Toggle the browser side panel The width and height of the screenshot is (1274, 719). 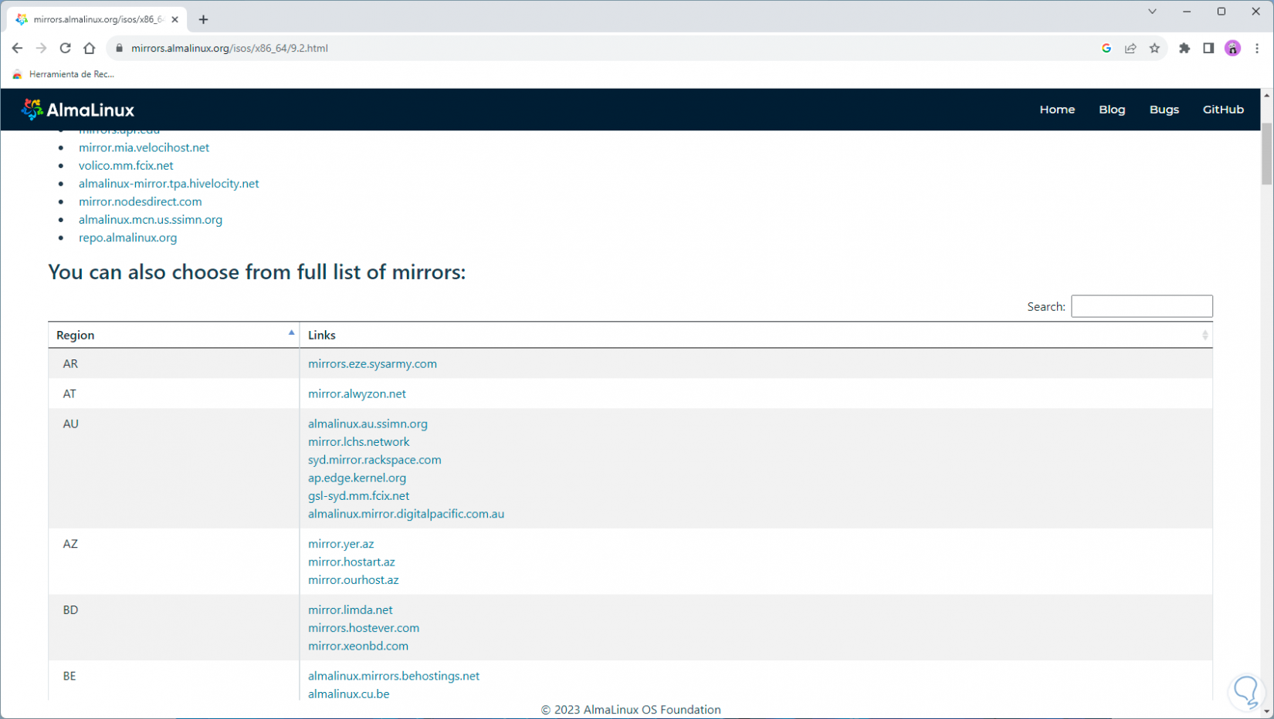point(1208,48)
